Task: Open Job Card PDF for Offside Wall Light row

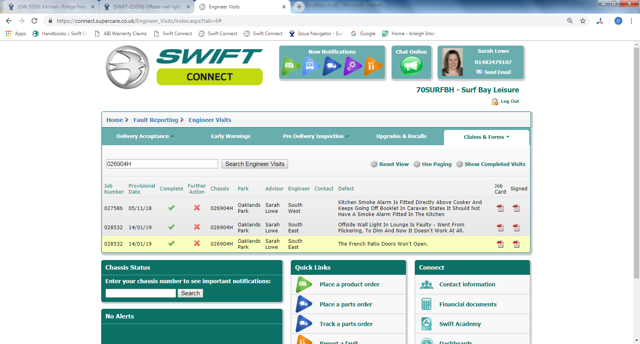Action: click(x=500, y=228)
